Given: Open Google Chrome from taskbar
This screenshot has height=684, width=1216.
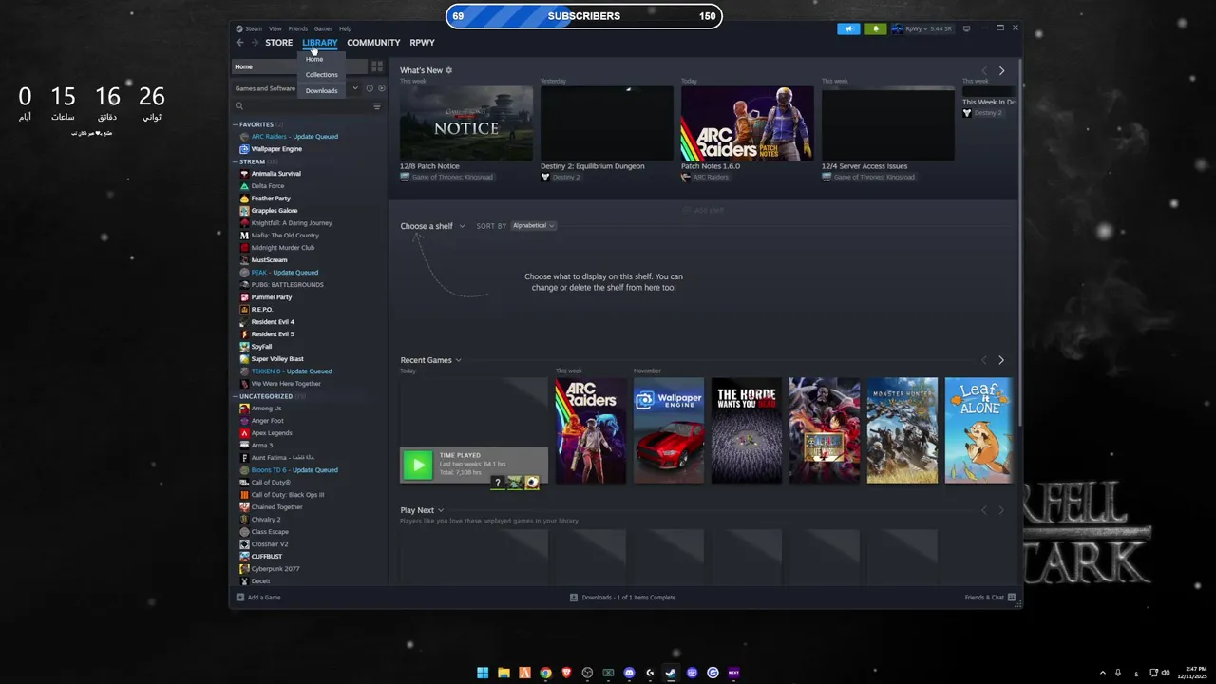Looking at the screenshot, I should coord(545,673).
